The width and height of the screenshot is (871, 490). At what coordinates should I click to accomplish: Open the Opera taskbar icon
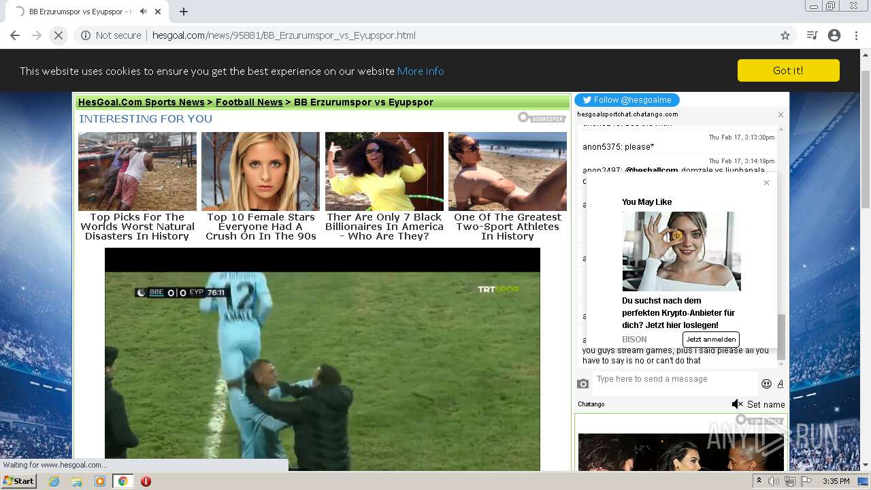point(146,481)
